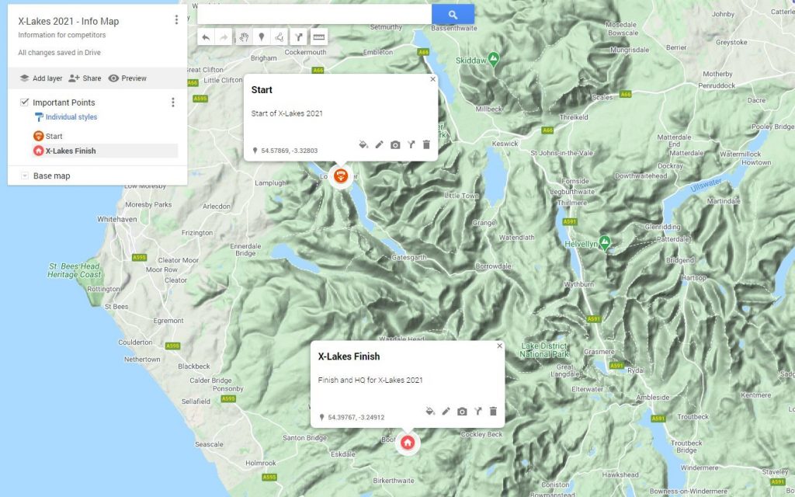Click Finish and HQ description text
The width and height of the screenshot is (795, 497).
370,380
